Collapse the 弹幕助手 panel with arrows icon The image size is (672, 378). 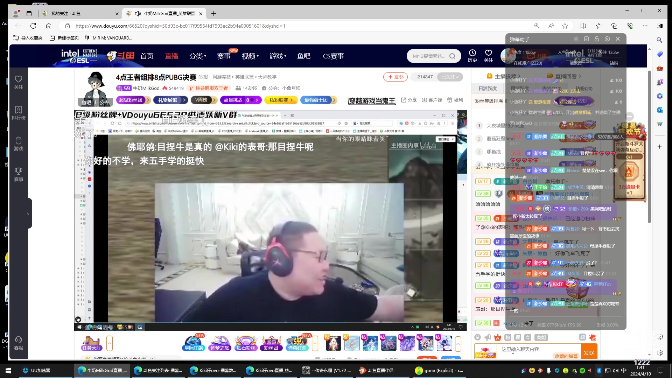pos(576,39)
